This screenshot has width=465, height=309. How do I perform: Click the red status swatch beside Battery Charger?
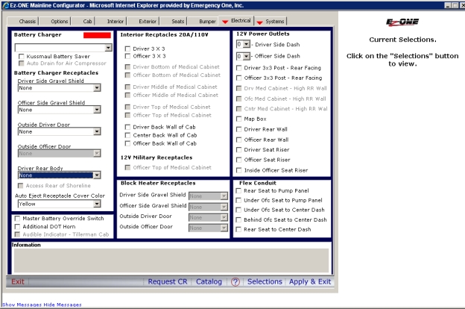(97, 35)
